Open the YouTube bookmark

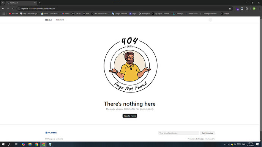(13, 14)
